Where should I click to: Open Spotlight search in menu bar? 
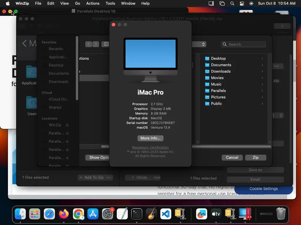[232, 4]
